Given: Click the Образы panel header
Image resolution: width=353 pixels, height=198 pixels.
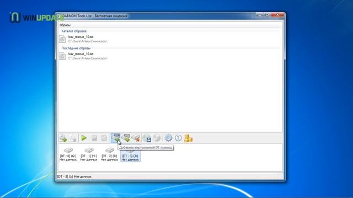Looking at the screenshot, I should pos(65,25).
